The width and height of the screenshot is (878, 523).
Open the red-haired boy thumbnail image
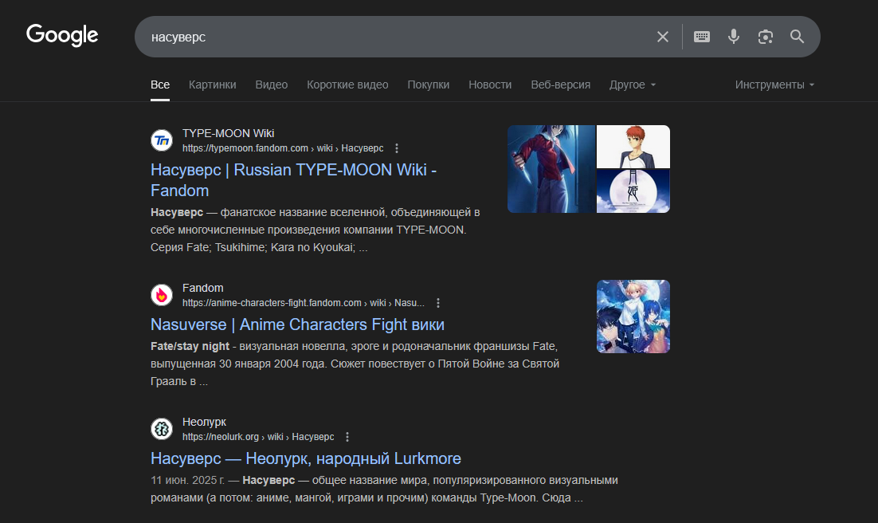click(633, 147)
